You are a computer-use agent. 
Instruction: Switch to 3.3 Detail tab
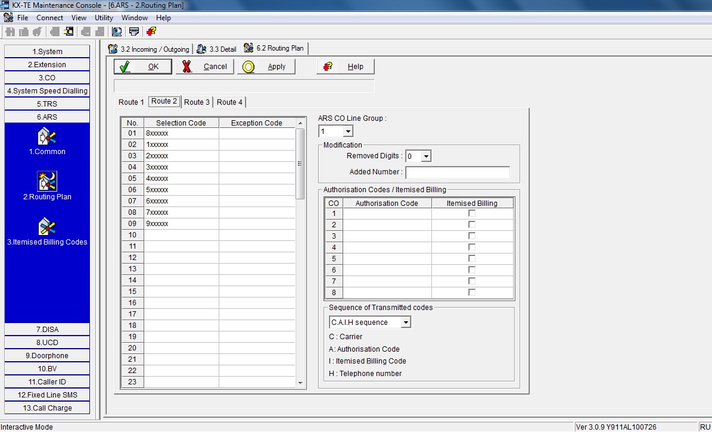[217, 49]
